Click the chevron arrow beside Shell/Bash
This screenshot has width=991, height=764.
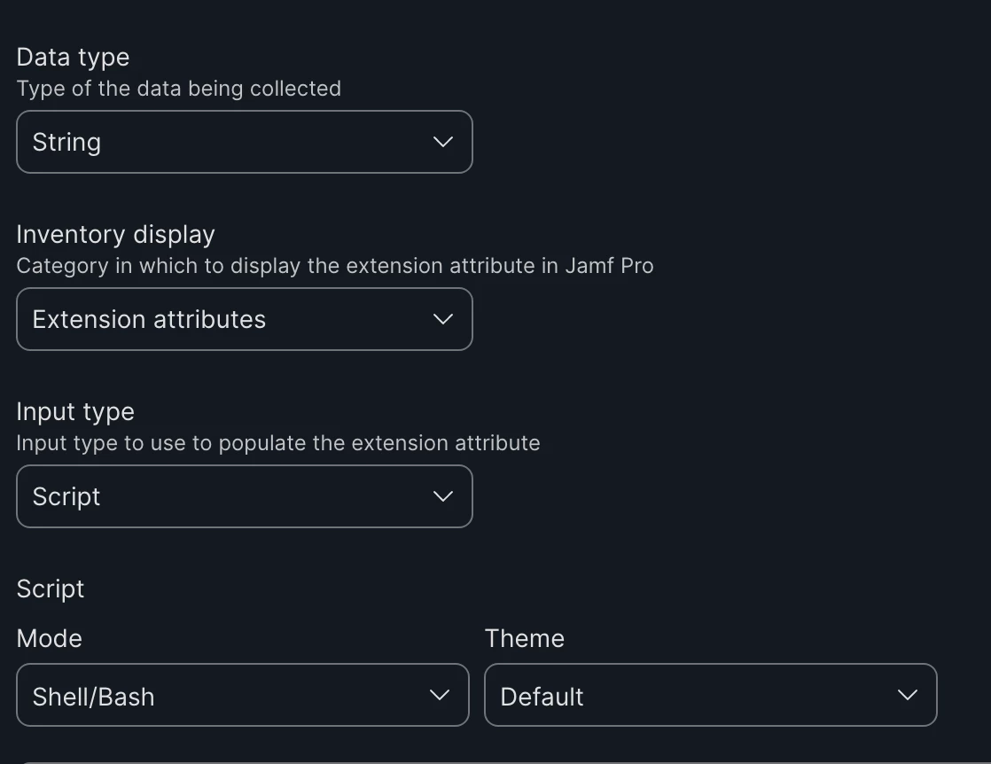(x=440, y=695)
